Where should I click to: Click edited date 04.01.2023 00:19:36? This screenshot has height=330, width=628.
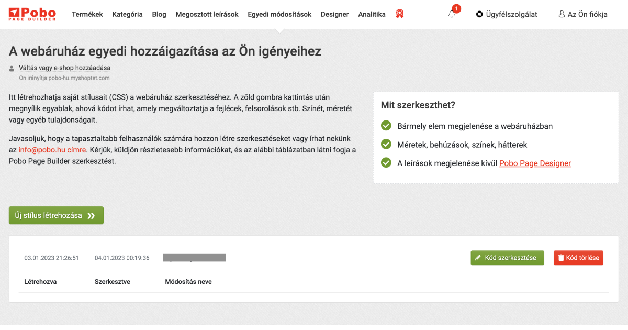point(122,258)
